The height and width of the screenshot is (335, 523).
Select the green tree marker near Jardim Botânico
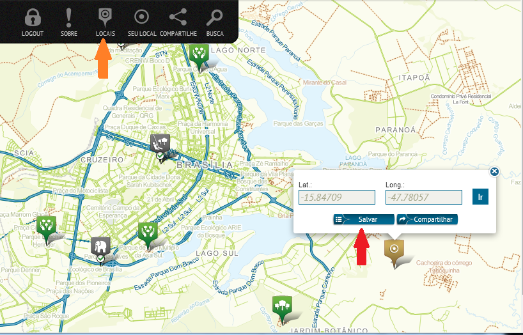[x=280, y=306]
